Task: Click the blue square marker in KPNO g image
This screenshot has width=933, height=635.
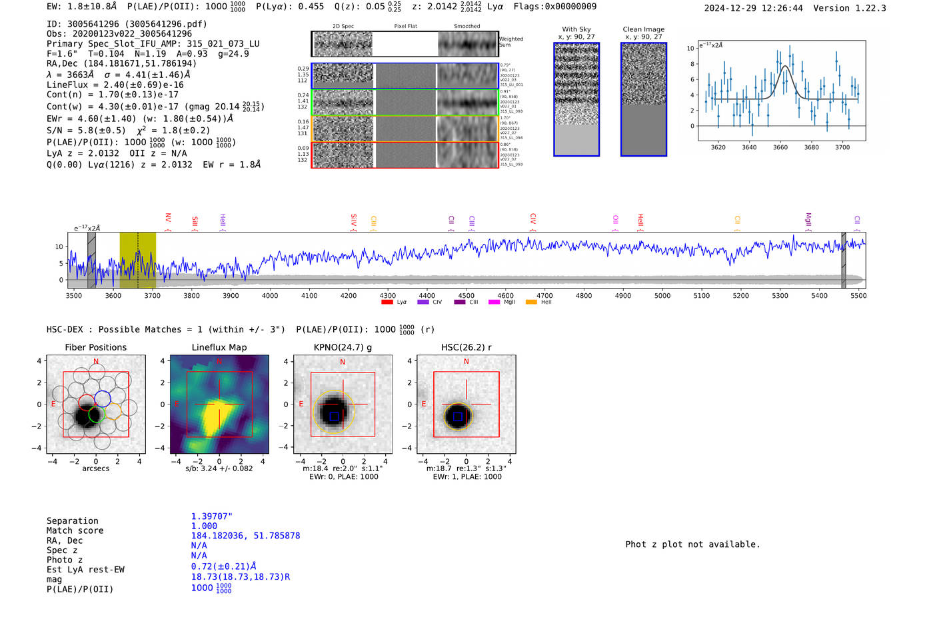Action: pos(334,416)
